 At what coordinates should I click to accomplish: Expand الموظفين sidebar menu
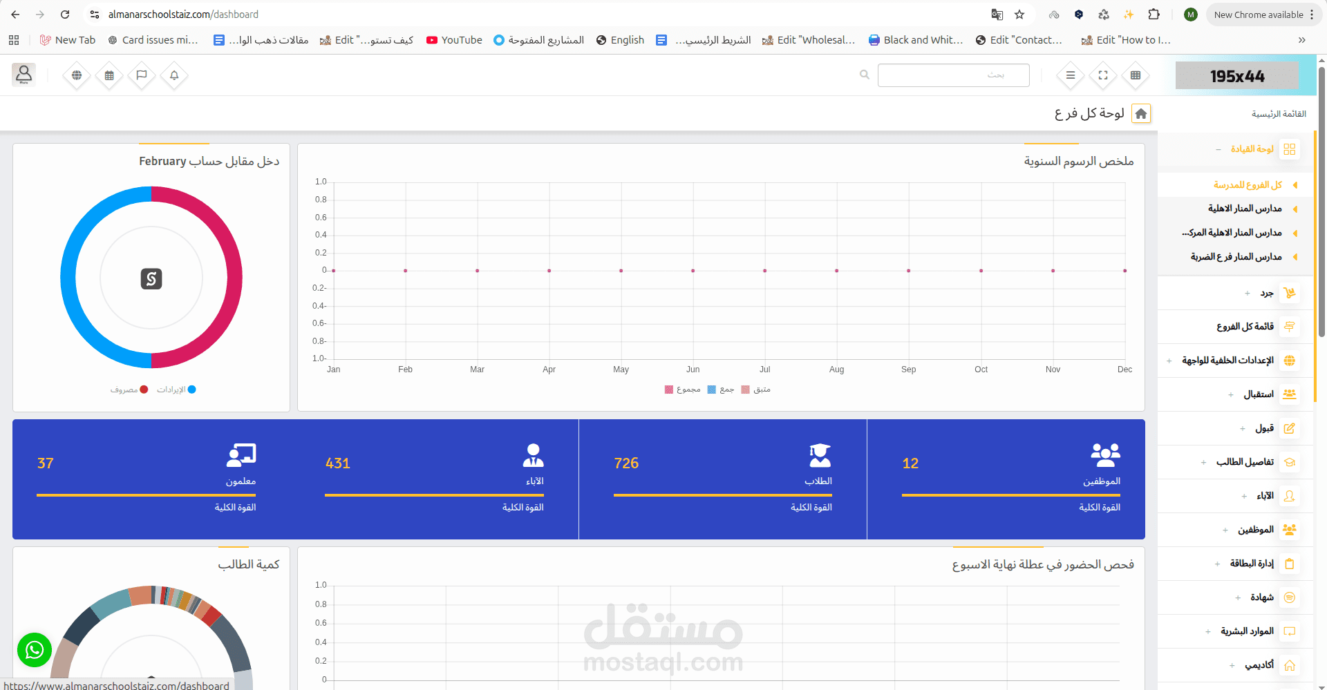click(x=1225, y=530)
